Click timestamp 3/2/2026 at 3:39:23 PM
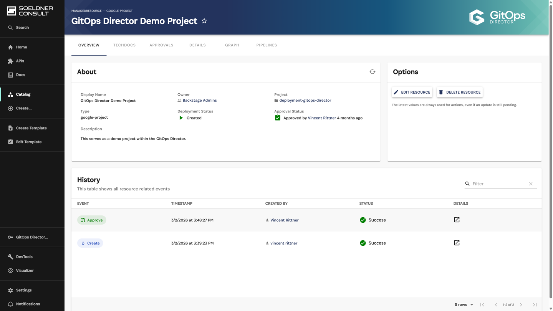The image size is (553, 311). pos(192,243)
